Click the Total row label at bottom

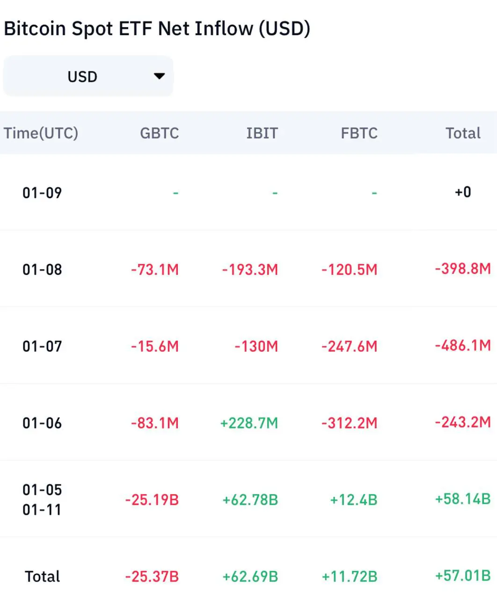point(42,577)
